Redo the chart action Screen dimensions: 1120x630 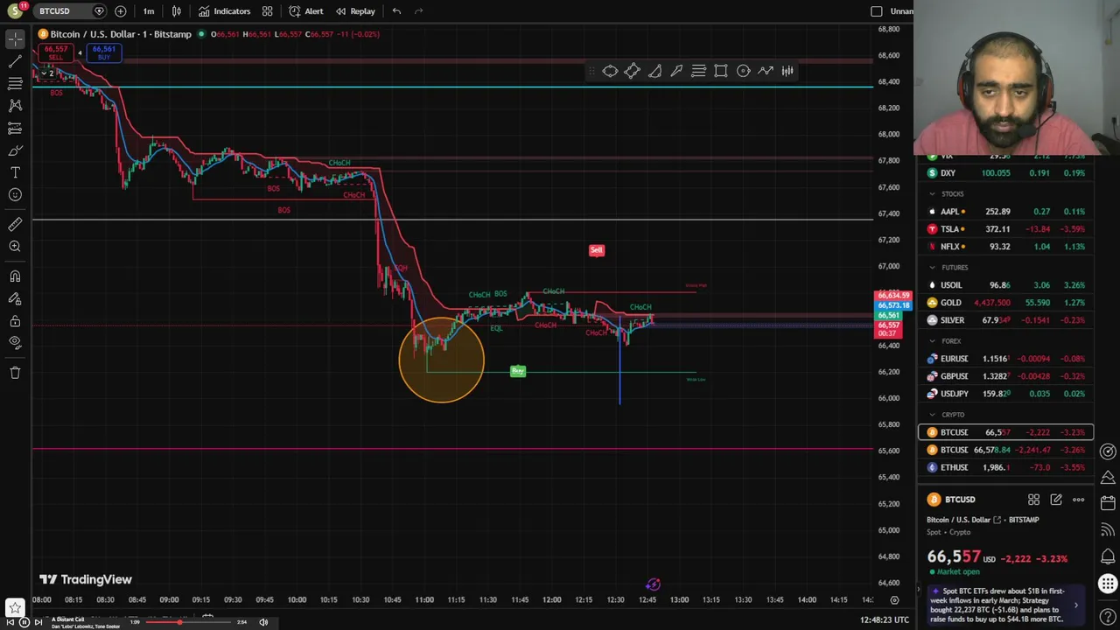[x=419, y=11]
